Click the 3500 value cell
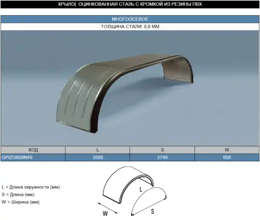The height and width of the screenshot is (220, 260). pyautogui.click(x=98, y=157)
